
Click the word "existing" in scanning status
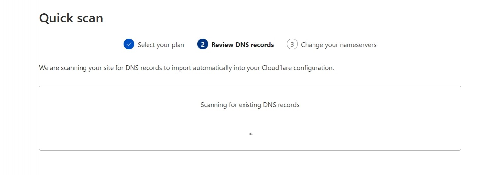(x=250, y=105)
